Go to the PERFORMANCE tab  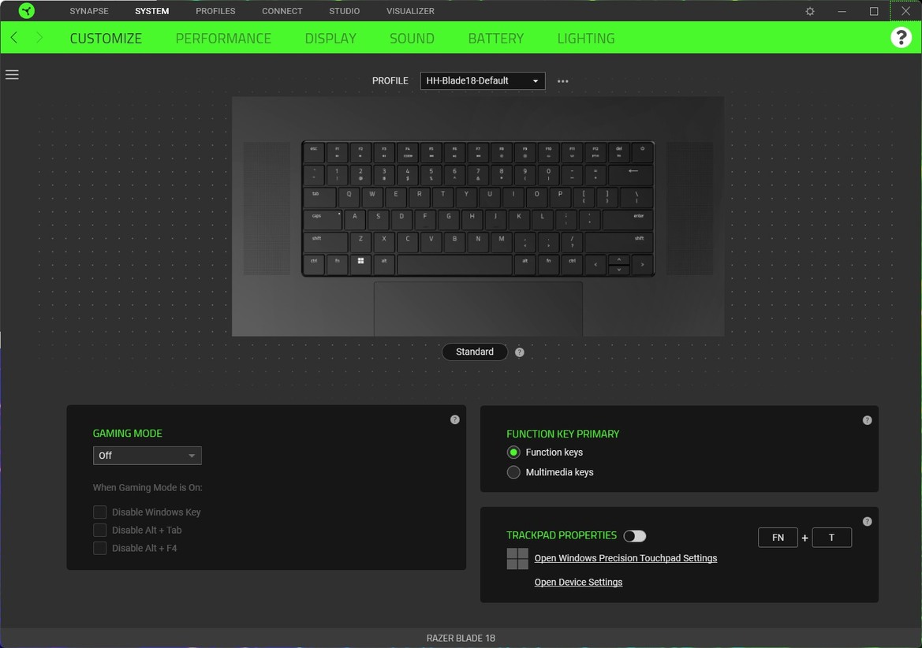tap(223, 38)
